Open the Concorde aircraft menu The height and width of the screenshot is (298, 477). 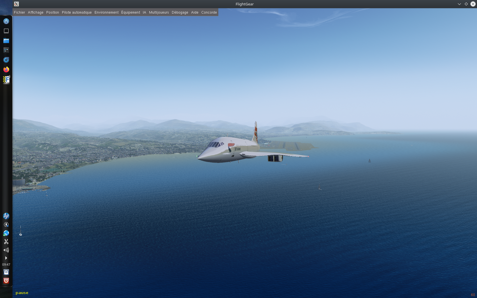[x=209, y=12]
